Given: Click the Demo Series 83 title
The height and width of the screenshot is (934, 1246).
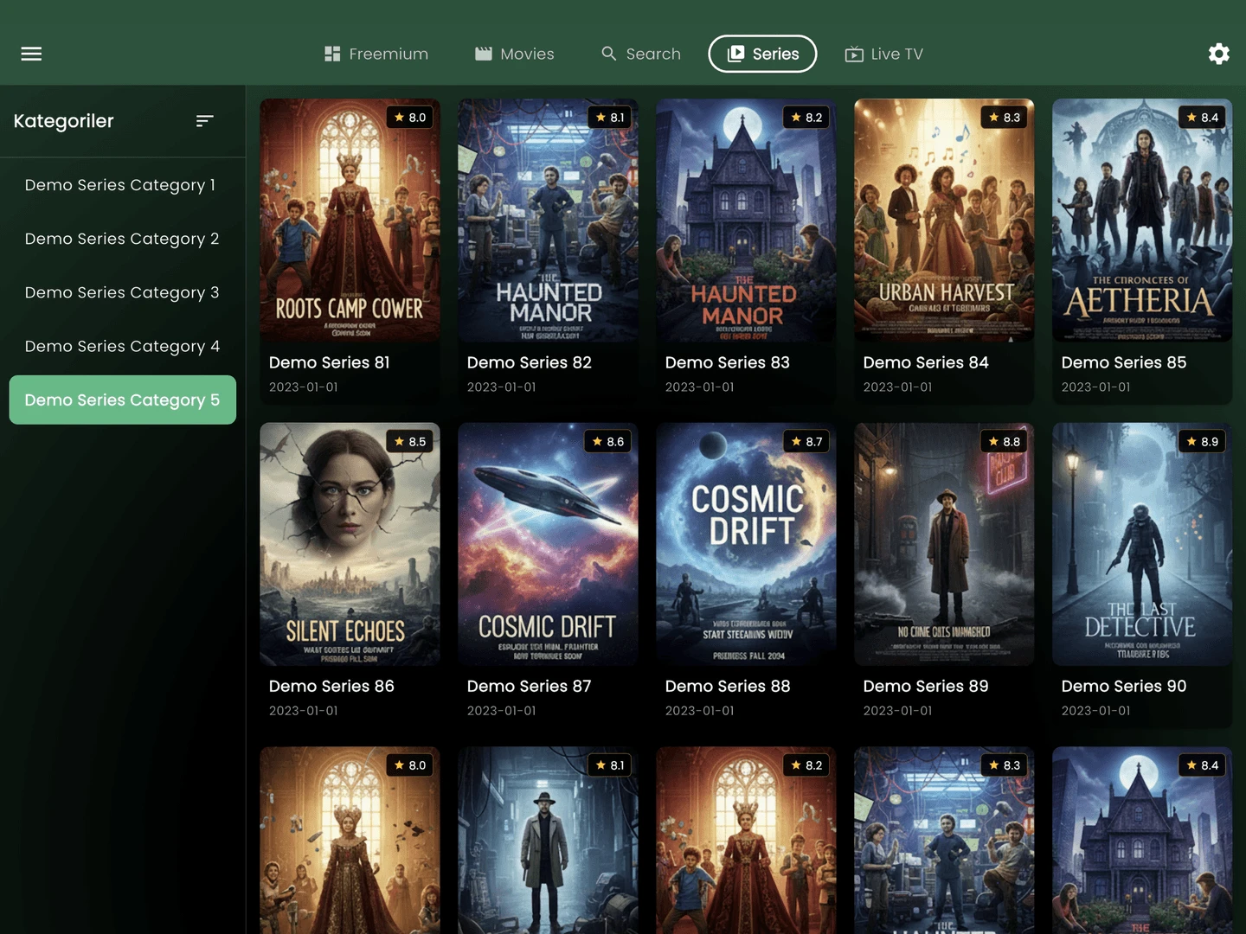Looking at the screenshot, I should click(727, 362).
